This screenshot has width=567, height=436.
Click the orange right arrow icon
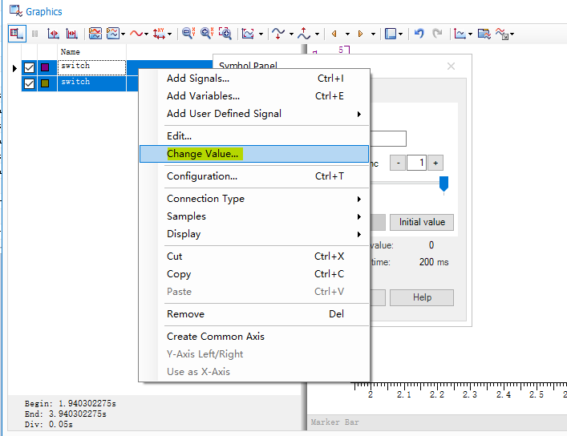360,34
